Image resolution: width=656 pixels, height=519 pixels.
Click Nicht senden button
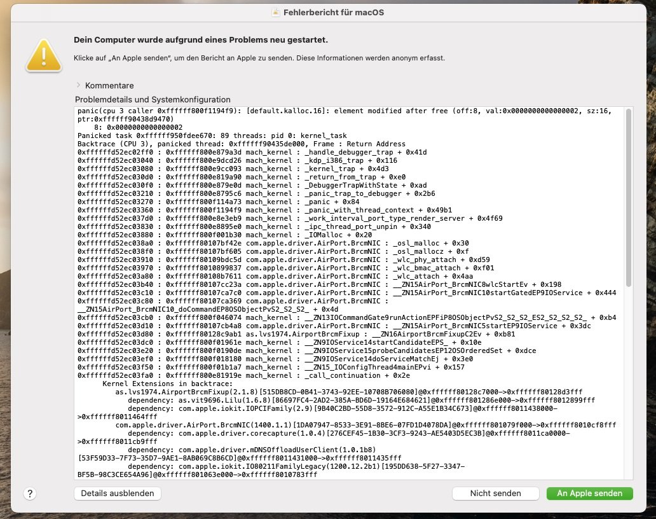495,494
